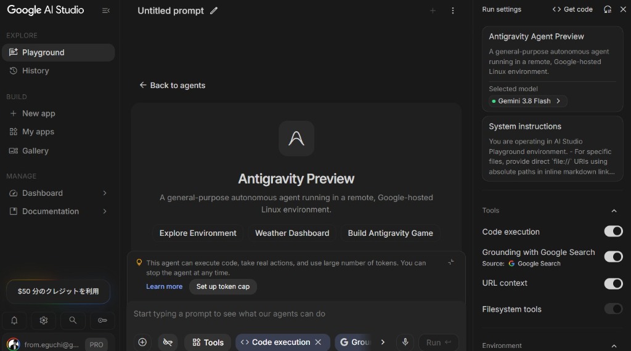The width and height of the screenshot is (631, 351).
Task: Click the reset settings icon beside Get code
Action: 608,9
